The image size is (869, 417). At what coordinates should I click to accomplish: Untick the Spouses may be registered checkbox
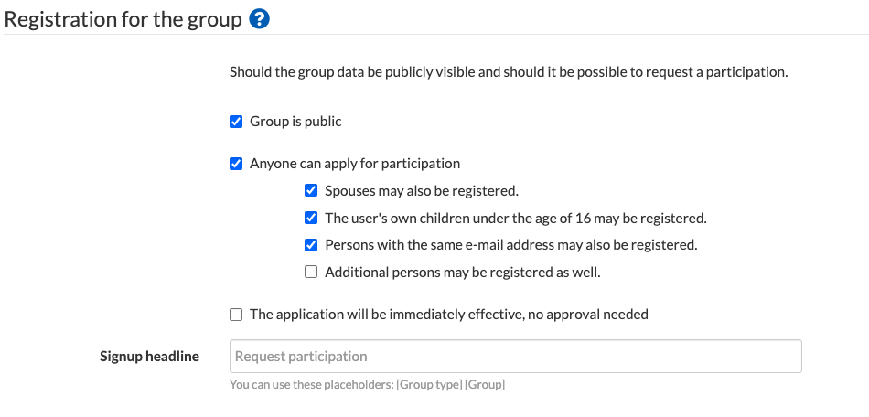[x=311, y=191]
